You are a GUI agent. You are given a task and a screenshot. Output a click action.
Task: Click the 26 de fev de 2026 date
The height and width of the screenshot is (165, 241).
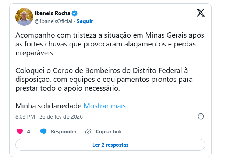tap(61, 116)
